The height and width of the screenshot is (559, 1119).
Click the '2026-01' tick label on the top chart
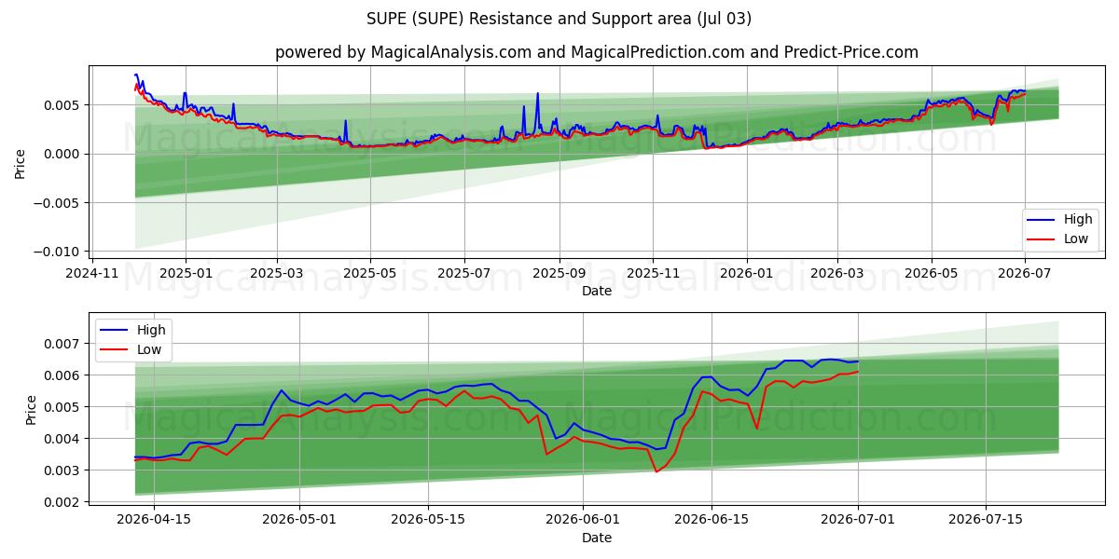pyautogui.click(x=747, y=273)
